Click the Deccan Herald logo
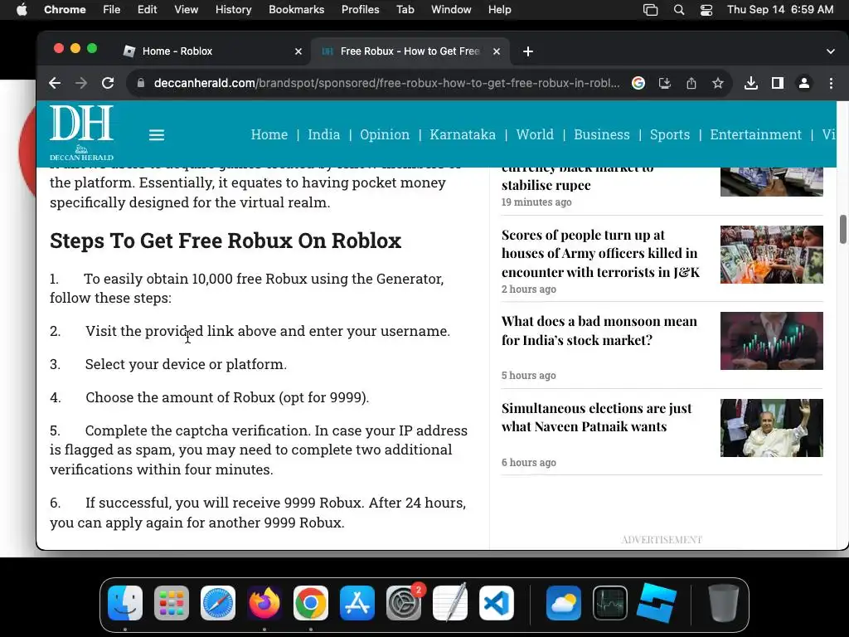This screenshot has height=637, width=849. click(82, 134)
